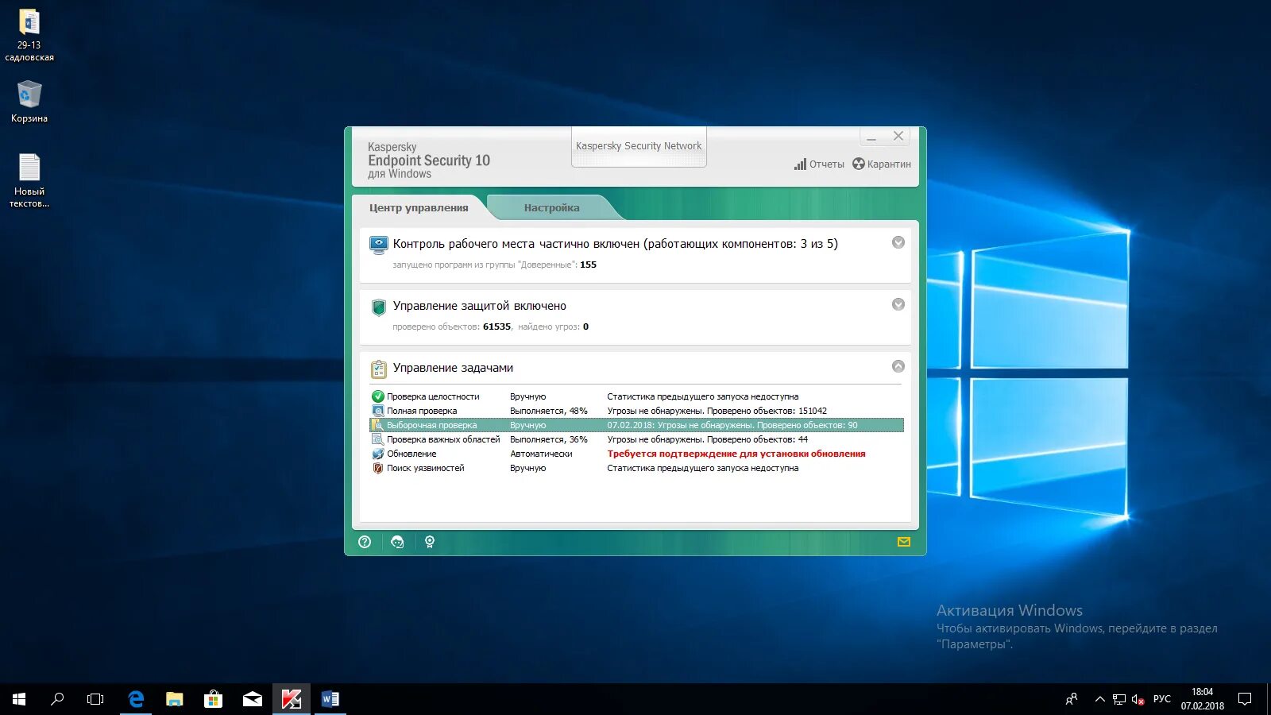The height and width of the screenshot is (715, 1271).
Task: Click the trusted programs count 155
Action: click(588, 265)
